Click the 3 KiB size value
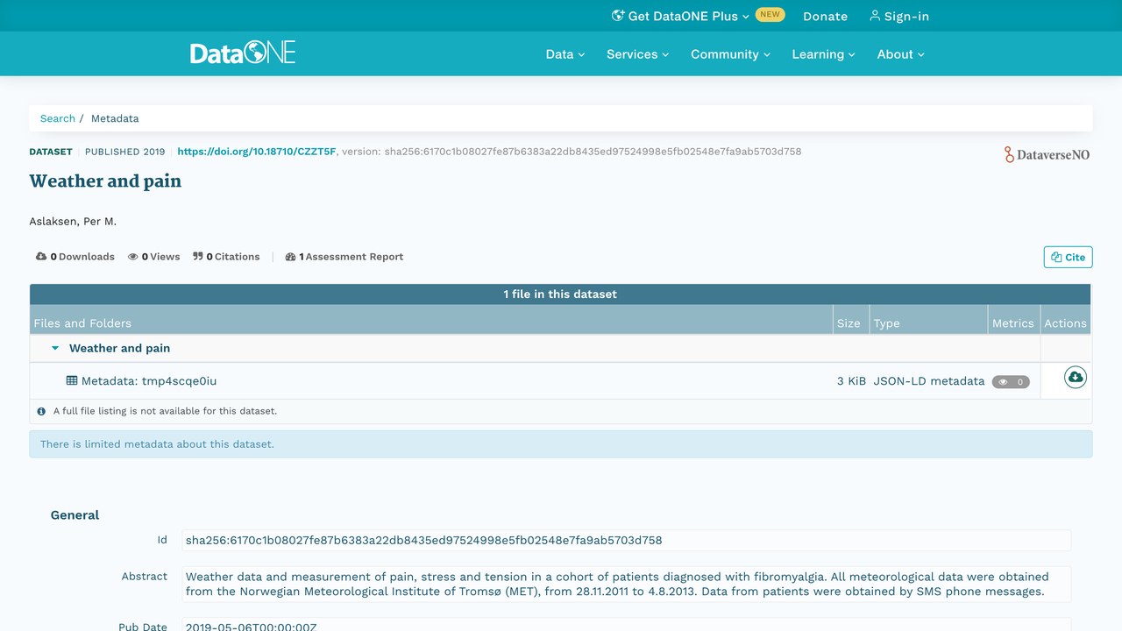 tap(851, 381)
